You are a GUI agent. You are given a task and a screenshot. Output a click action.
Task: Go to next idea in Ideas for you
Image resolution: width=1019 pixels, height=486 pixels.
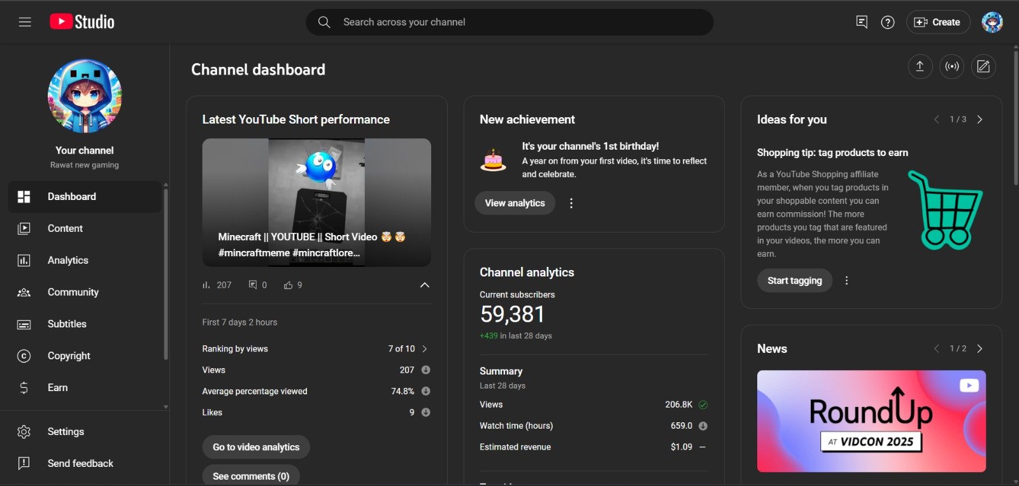coord(980,120)
